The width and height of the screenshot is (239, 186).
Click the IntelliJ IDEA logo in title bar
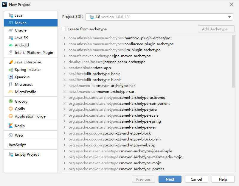tap(4, 4)
